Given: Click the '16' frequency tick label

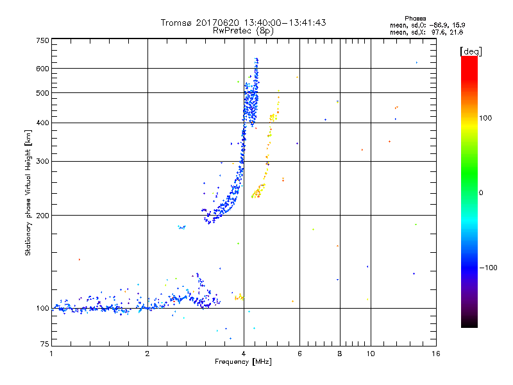Looking at the screenshot, I should (x=436, y=354).
